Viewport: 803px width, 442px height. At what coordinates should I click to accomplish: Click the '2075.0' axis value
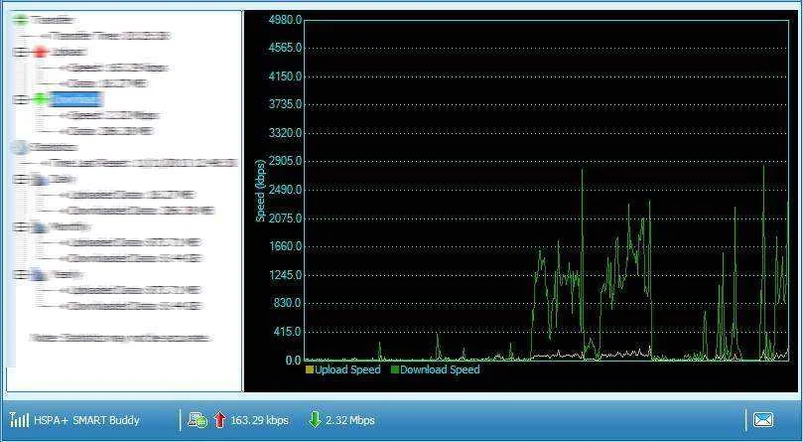pos(284,219)
